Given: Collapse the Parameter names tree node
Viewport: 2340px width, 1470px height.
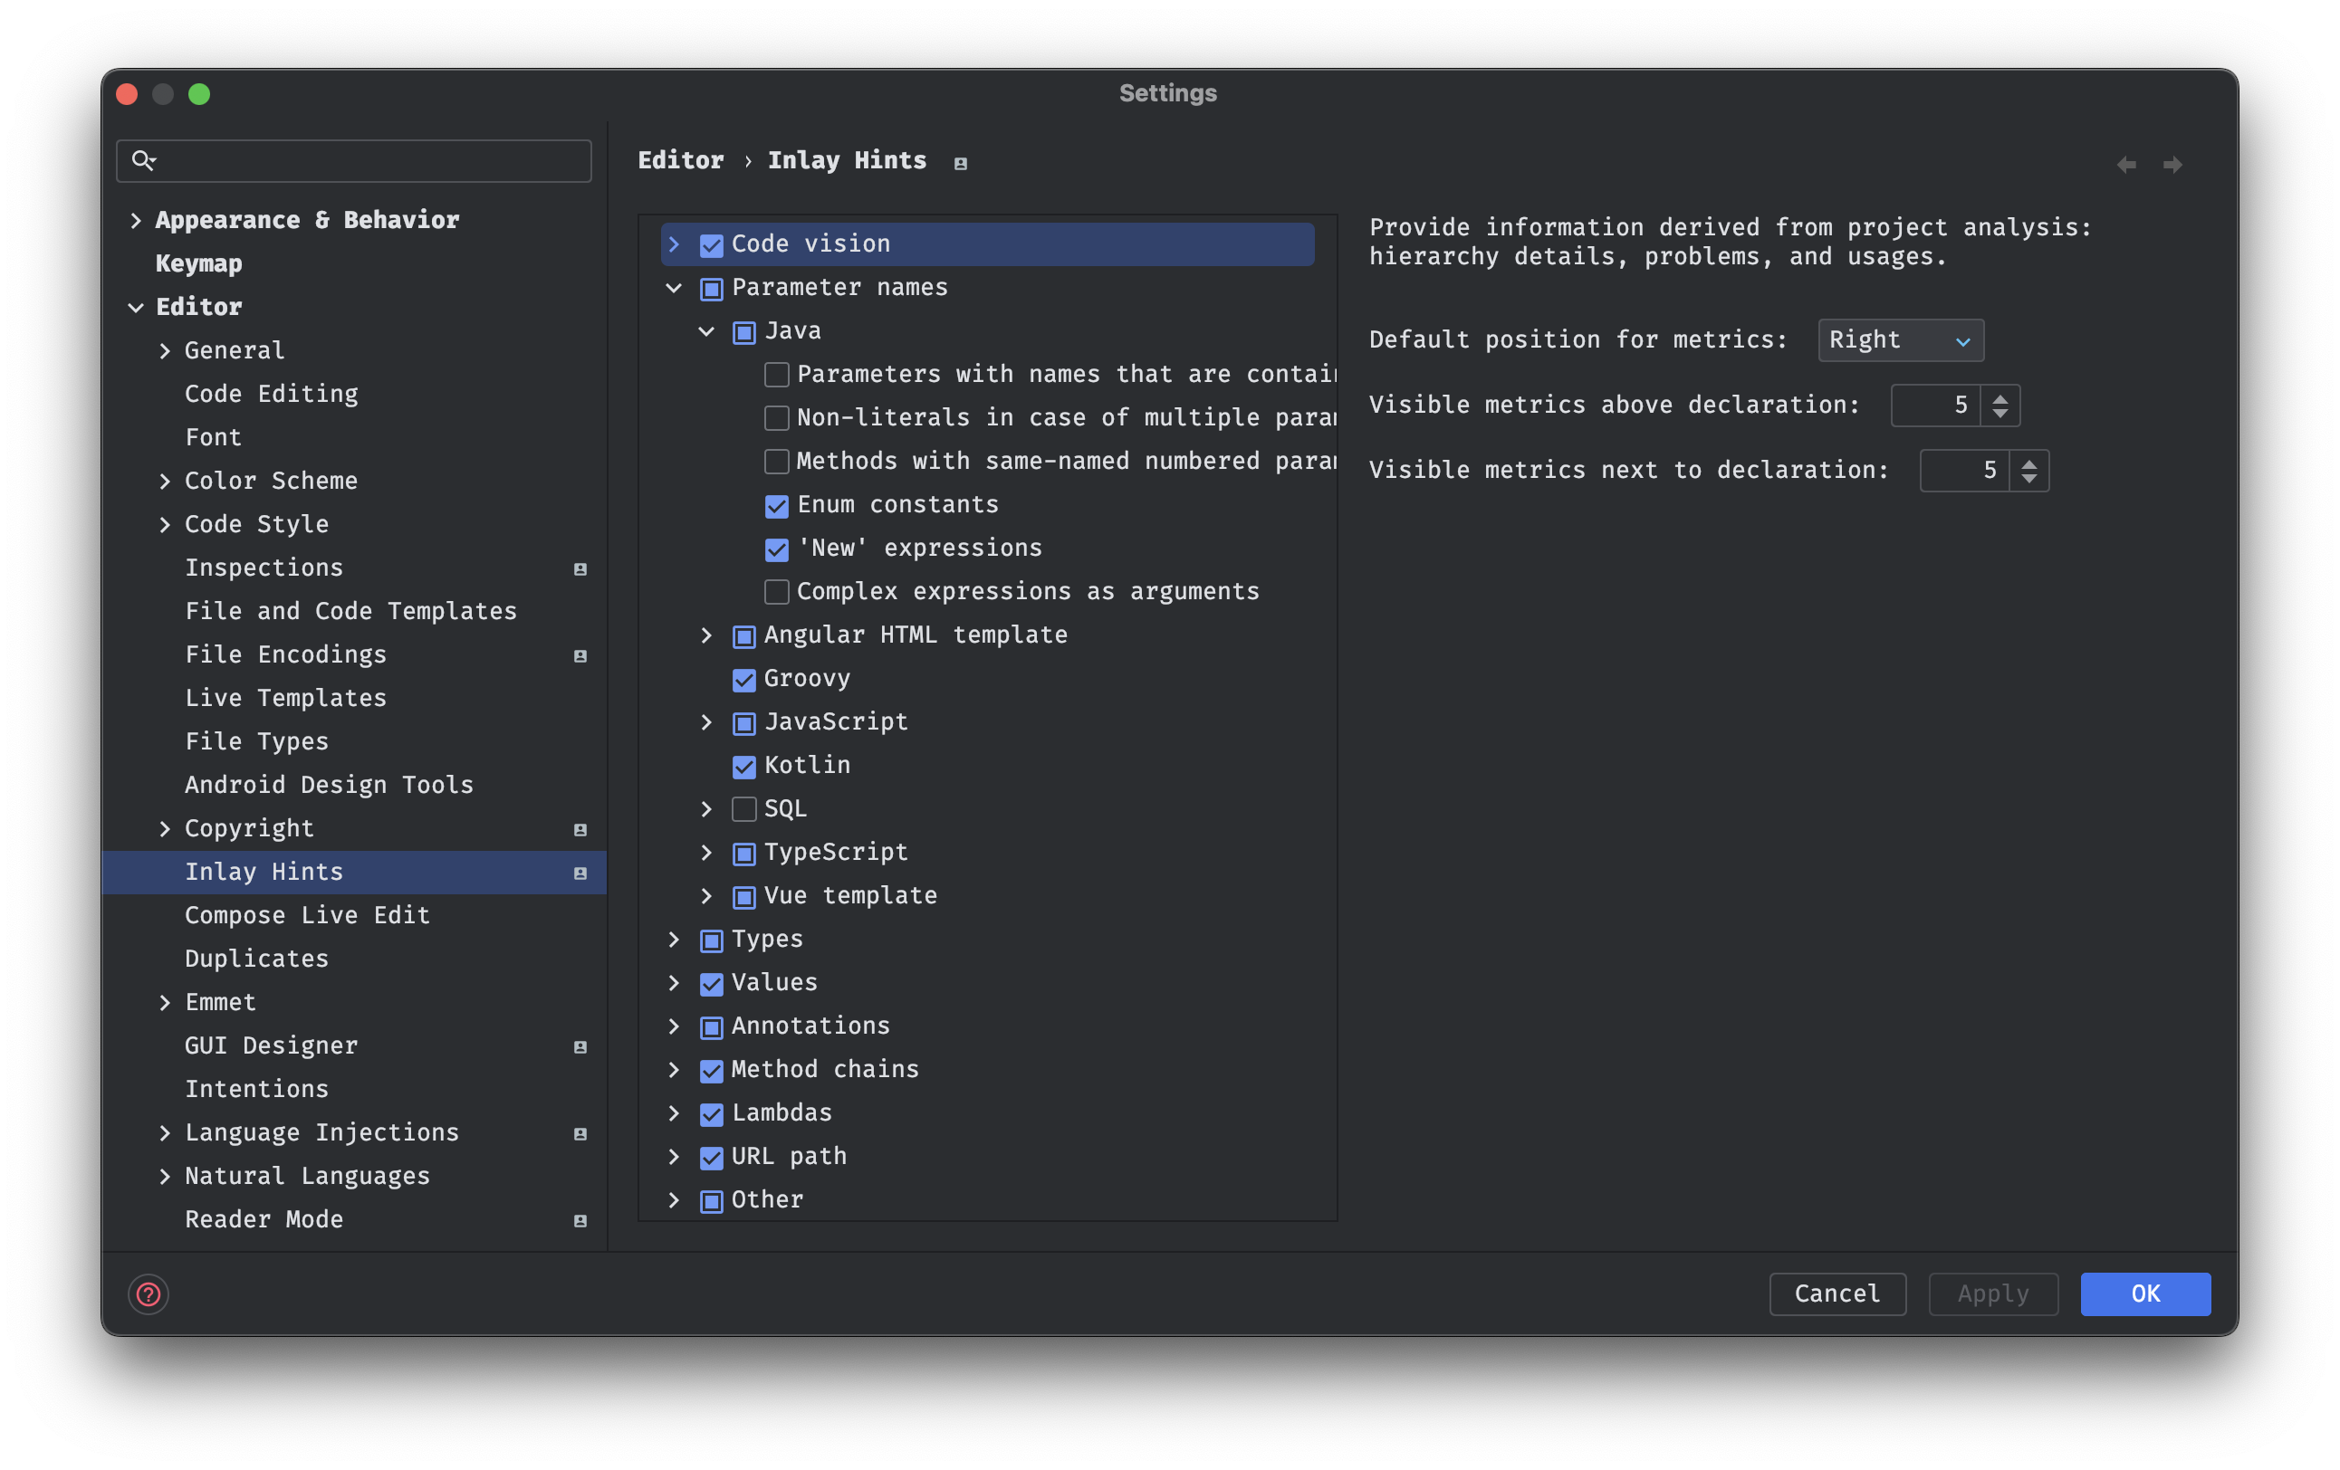Looking at the screenshot, I should [674, 288].
